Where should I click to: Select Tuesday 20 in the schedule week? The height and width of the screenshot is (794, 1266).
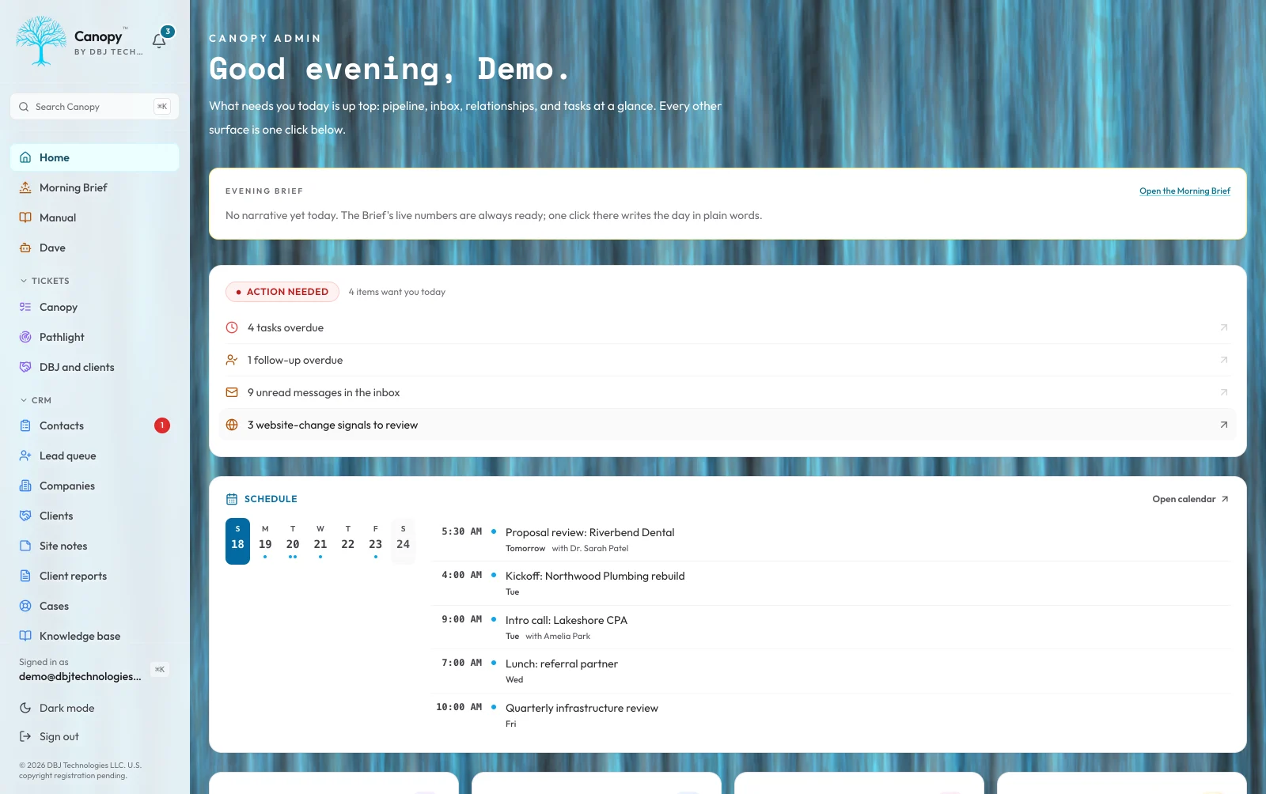point(293,541)
